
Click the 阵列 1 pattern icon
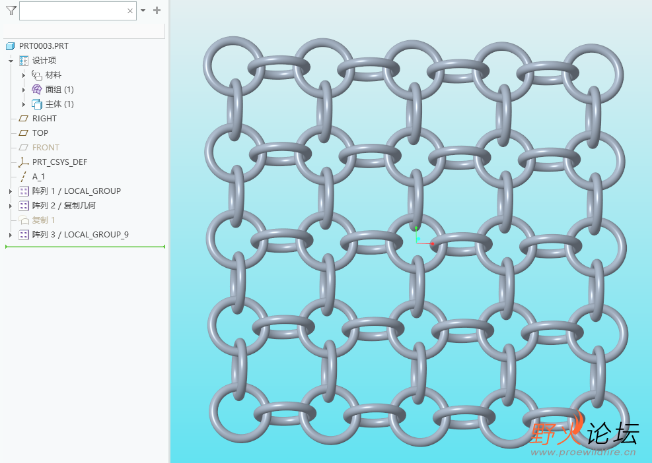(x=24, y=191)
